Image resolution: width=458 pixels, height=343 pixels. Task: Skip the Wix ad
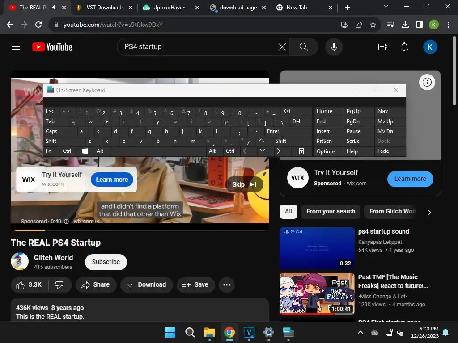[244, 184]
